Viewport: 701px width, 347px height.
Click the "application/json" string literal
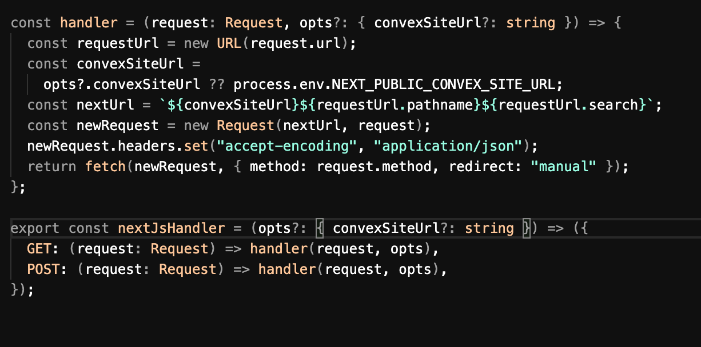448,146
